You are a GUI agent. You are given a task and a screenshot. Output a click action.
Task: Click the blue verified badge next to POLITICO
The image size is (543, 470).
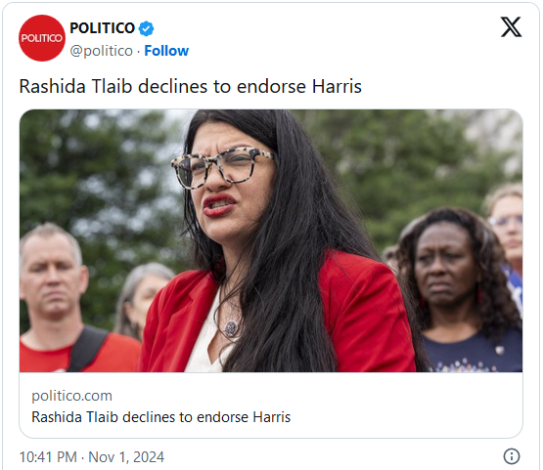point(146,28)
